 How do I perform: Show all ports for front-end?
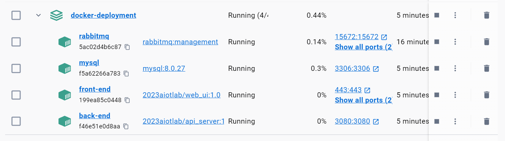[x=363, y=100]
